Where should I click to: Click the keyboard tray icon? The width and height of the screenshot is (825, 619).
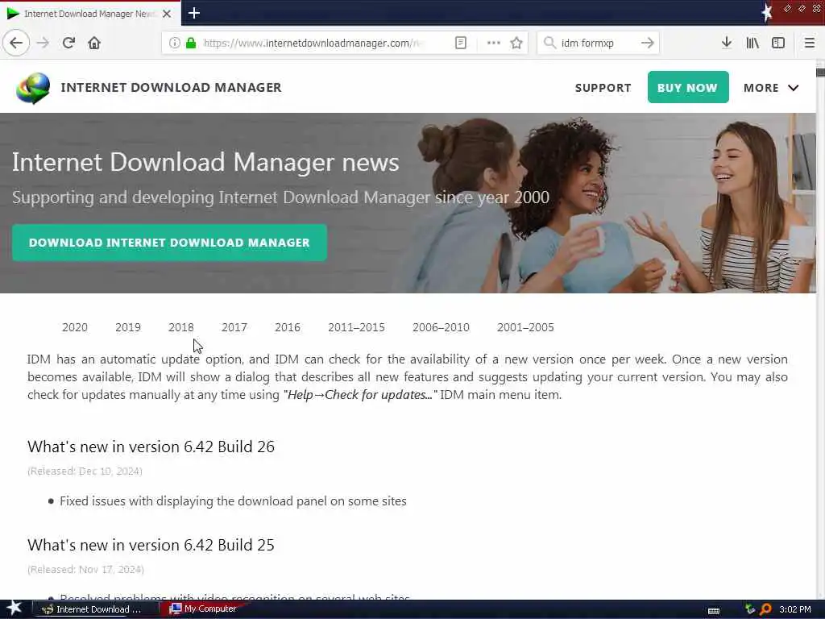(714, 611)
